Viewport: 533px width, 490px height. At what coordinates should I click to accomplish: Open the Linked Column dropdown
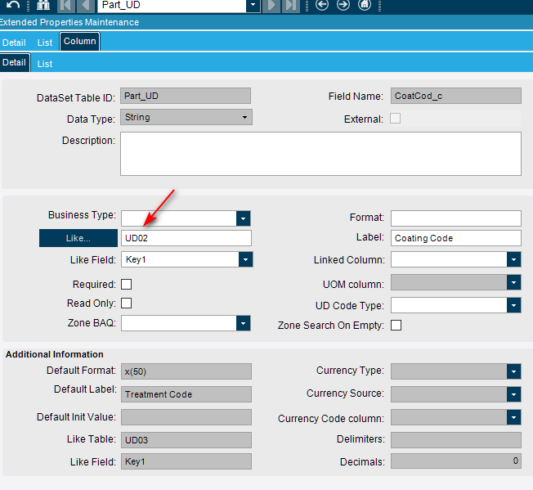coord(513,259)
